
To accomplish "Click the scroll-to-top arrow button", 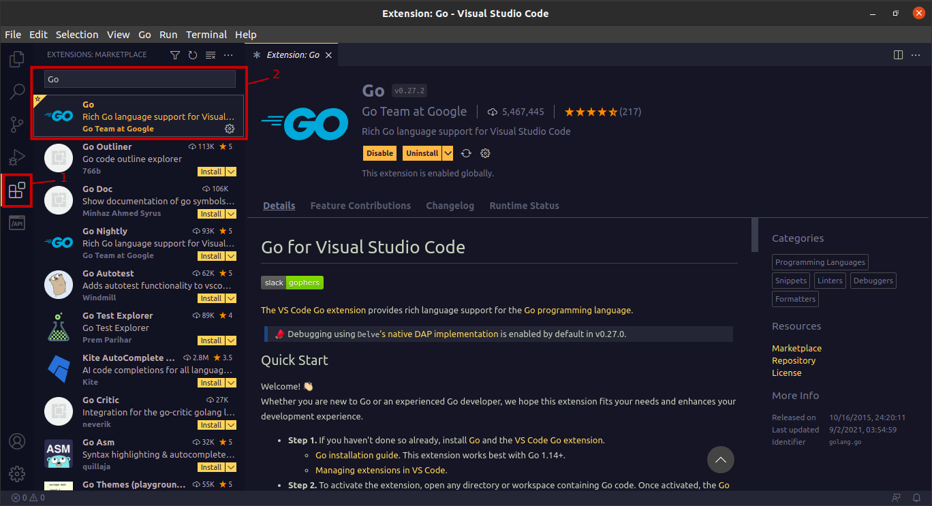I will (x=721, y=460).
